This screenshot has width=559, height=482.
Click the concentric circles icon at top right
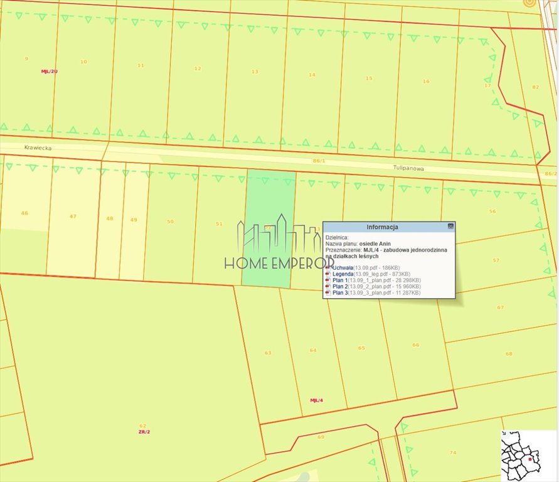(531, 3)
